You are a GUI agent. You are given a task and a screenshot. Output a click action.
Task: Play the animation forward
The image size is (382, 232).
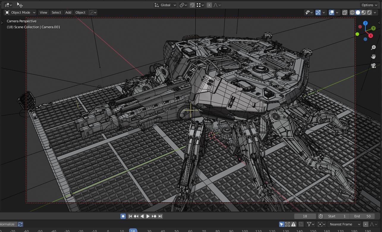[148, 216]
